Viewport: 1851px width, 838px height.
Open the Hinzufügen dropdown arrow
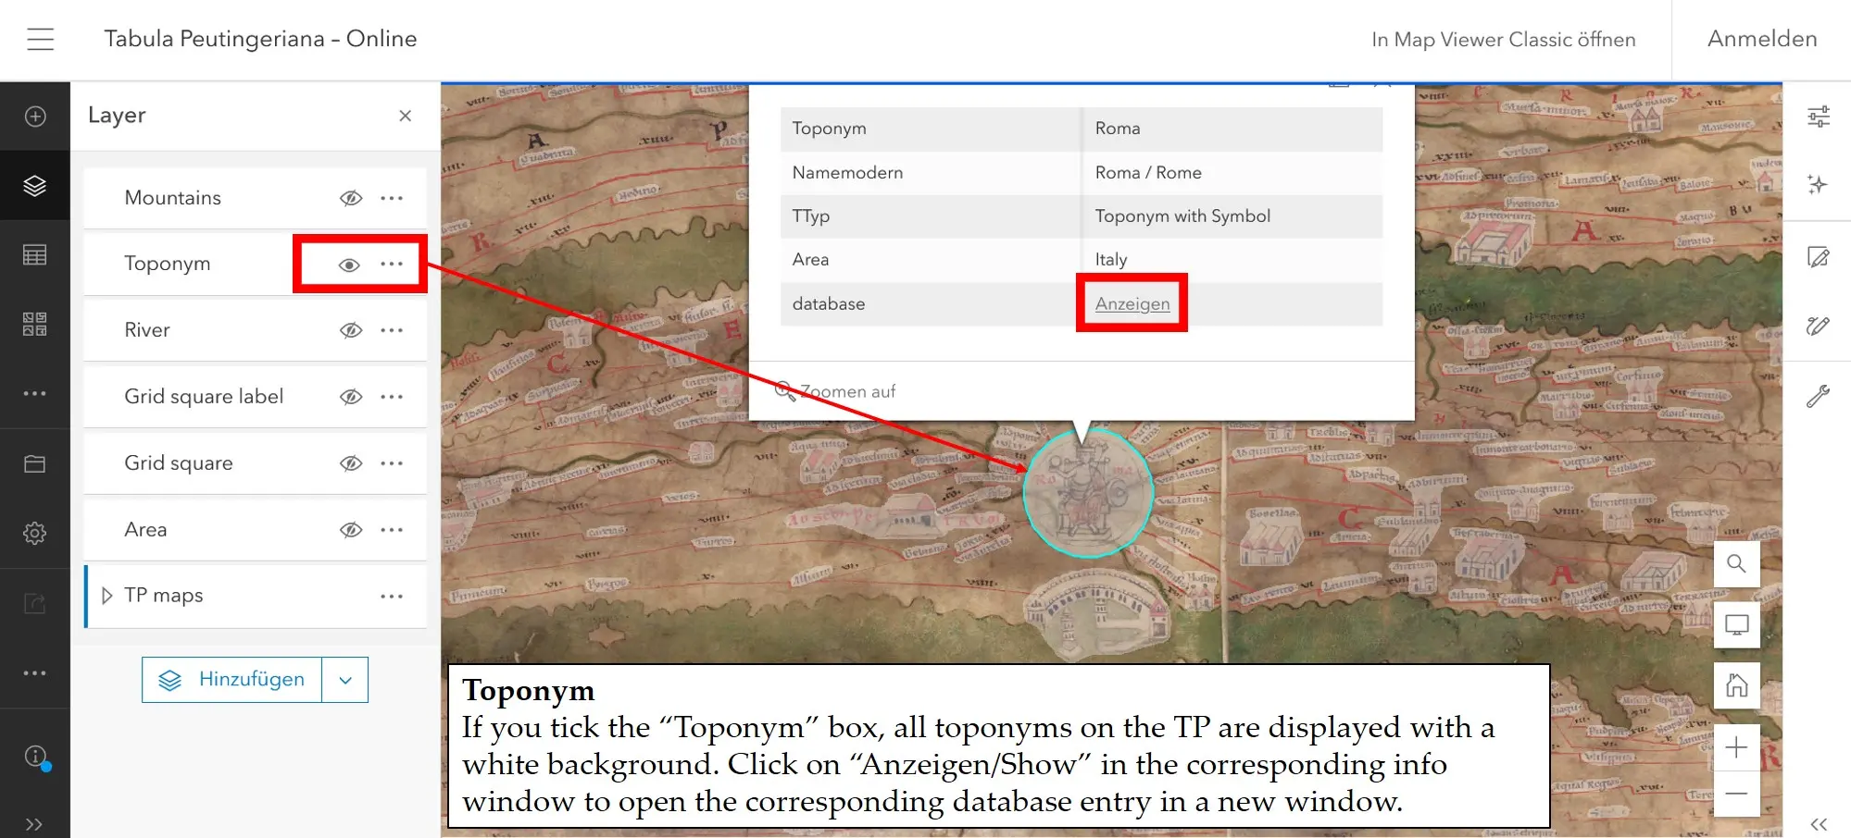[345, 680]
